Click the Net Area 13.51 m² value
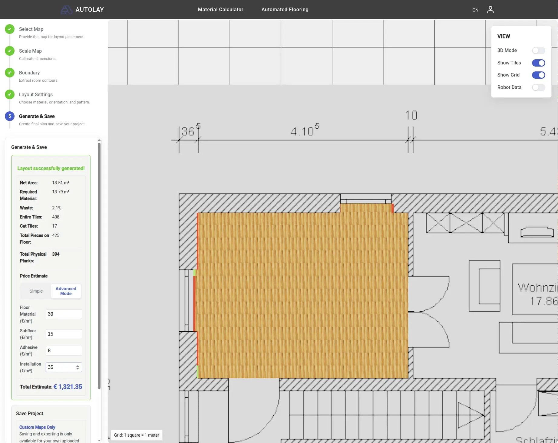The height and width of the screenshot is (443, 558). [x=61, y=183]
